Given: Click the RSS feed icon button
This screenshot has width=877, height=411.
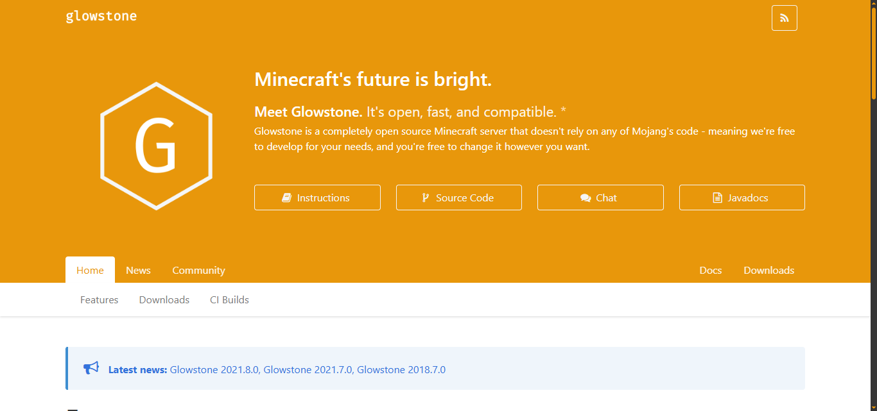Looking at the screenshot, I should pyautogui.click(x=784, y=18).
